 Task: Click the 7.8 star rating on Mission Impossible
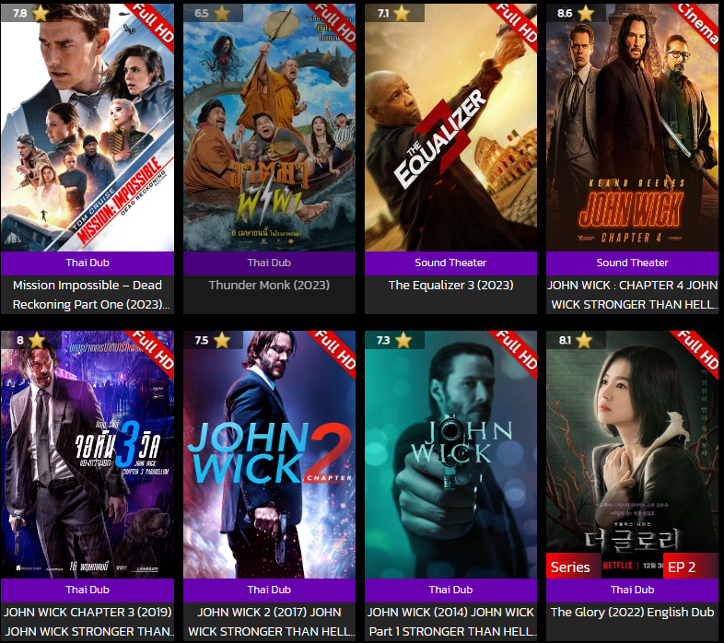coord(30,13)
